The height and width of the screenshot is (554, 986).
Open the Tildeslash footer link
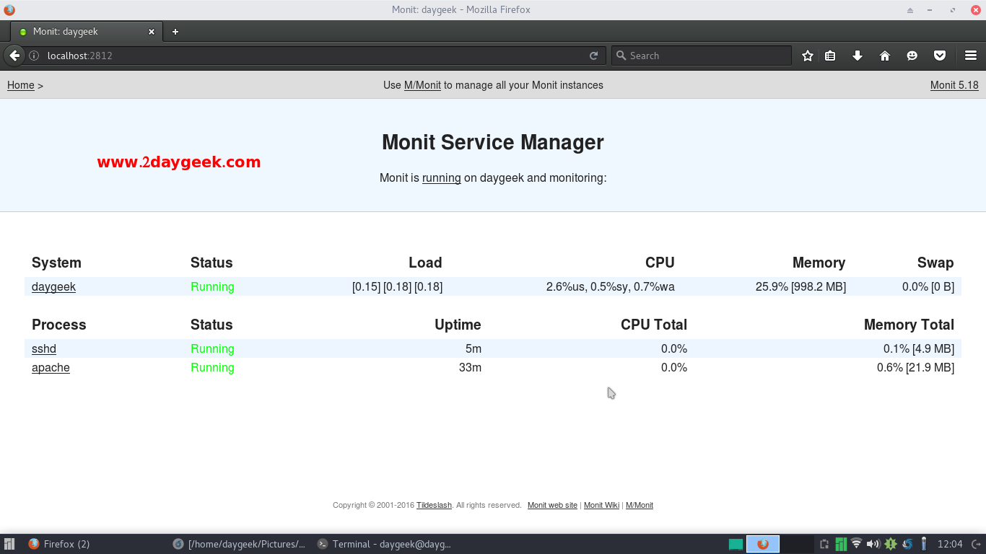[434, 505]
